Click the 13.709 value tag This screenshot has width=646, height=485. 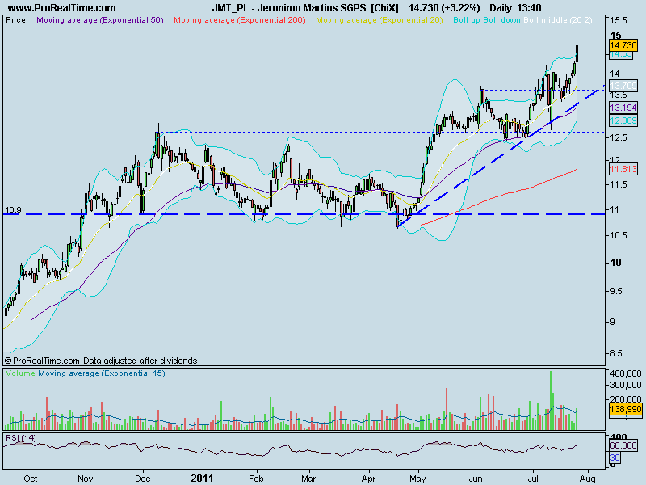pos(623,86)
